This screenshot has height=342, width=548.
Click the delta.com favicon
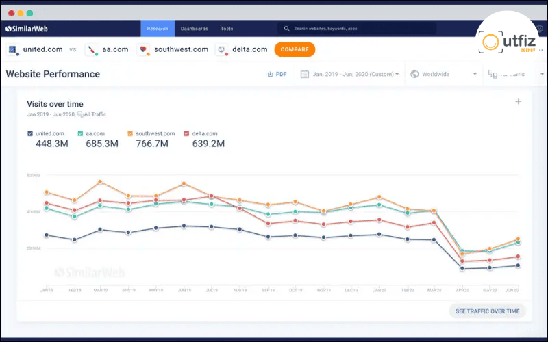(222, 49)
